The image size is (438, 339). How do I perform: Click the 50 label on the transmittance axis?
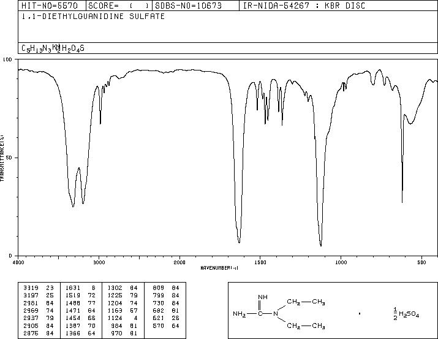9,158
